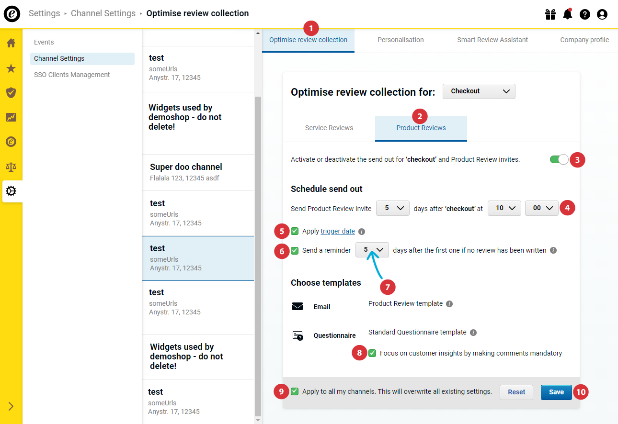Open the settings gear sidebar icon
Viewport: 618px width, 424px height.
[11, 191]
